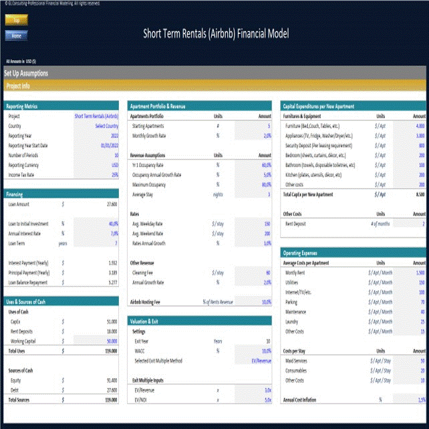Viewport: 429px width, 429px height.
Task: Select Maximum Occupancy 80,0% cell
Action: (253, 184)
